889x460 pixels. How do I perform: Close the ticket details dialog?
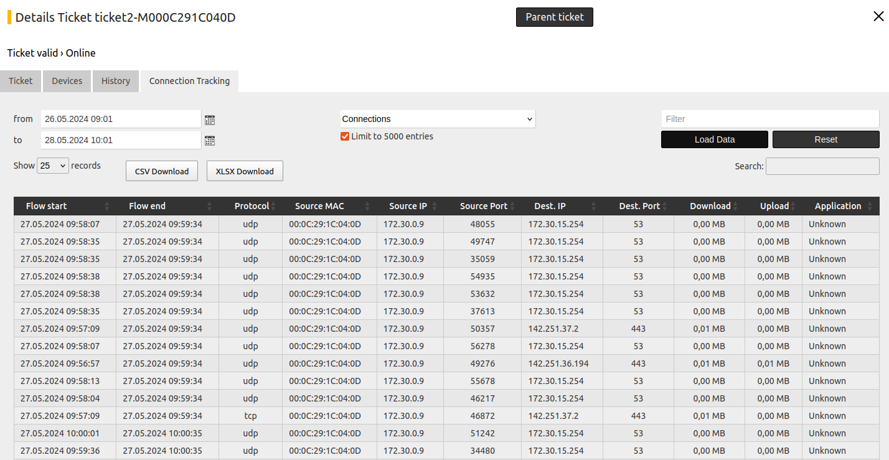pyautogui.click(x=878, y=17)
